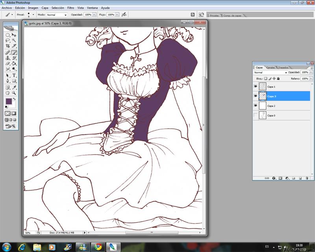Select the Move tool
Viewport: 315px width, 252px height.
coord(14,35)
